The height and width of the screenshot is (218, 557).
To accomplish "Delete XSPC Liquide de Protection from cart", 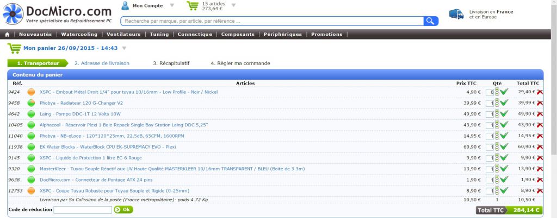I will pos(540,158).
